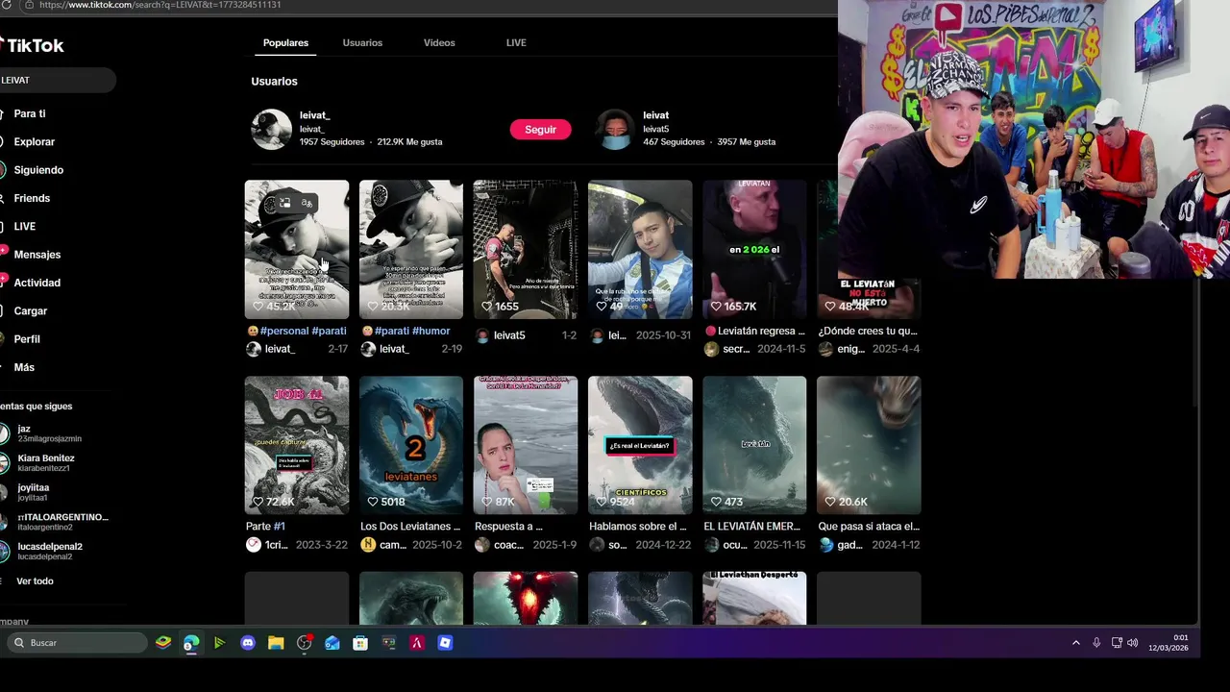Click the red A app taskbar icon
1230x692 pixels.
(x=417, y=643)
